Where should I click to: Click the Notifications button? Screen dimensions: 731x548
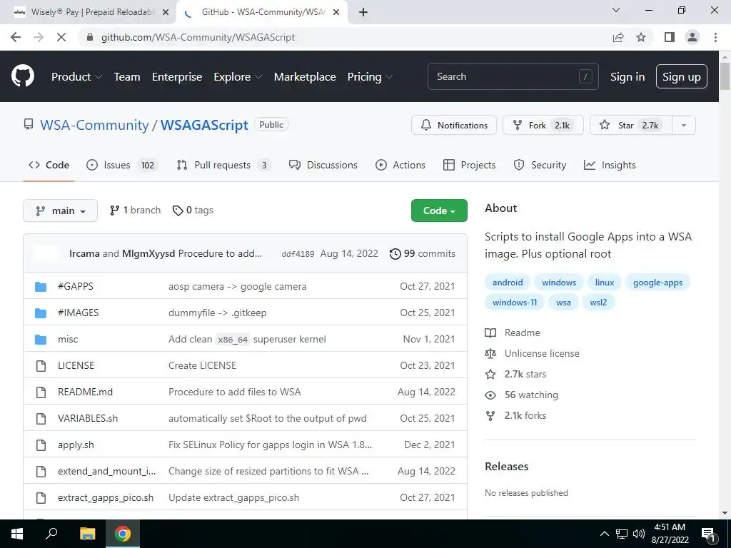click(454, 126)
